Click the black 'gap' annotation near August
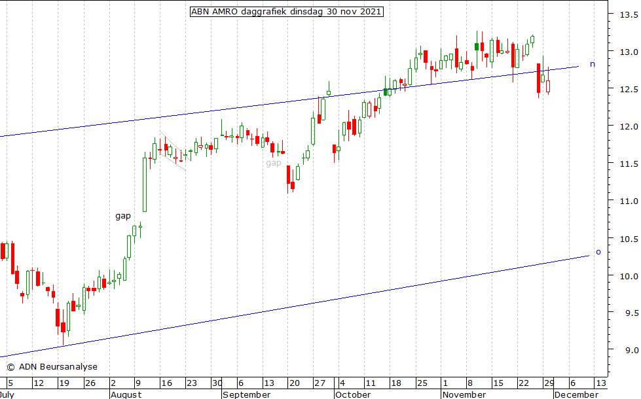 coord(123,216)
